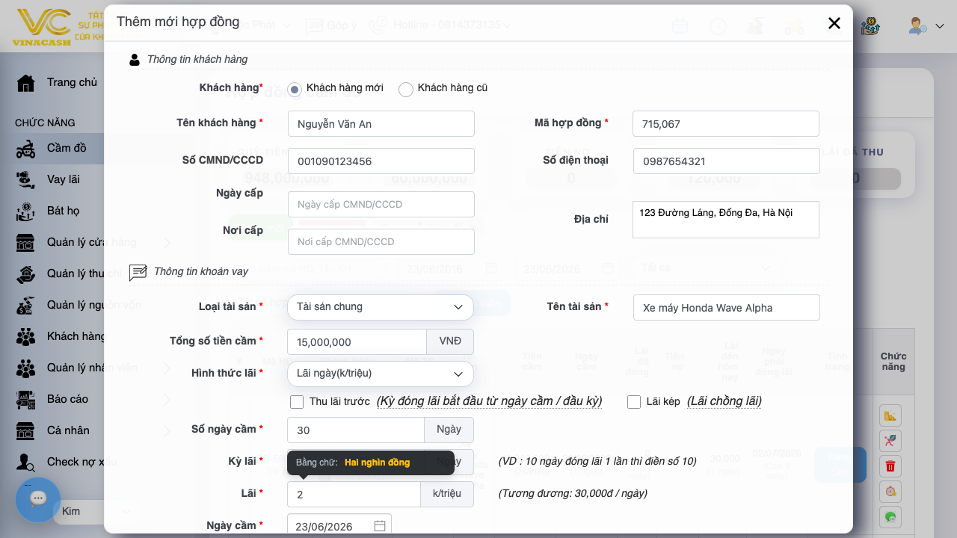
Task: Click the Cầm đồ motorbike icon
Action: coord(26,148)
